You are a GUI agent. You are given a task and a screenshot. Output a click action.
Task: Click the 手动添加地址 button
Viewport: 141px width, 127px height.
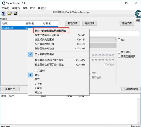[131, 89]
